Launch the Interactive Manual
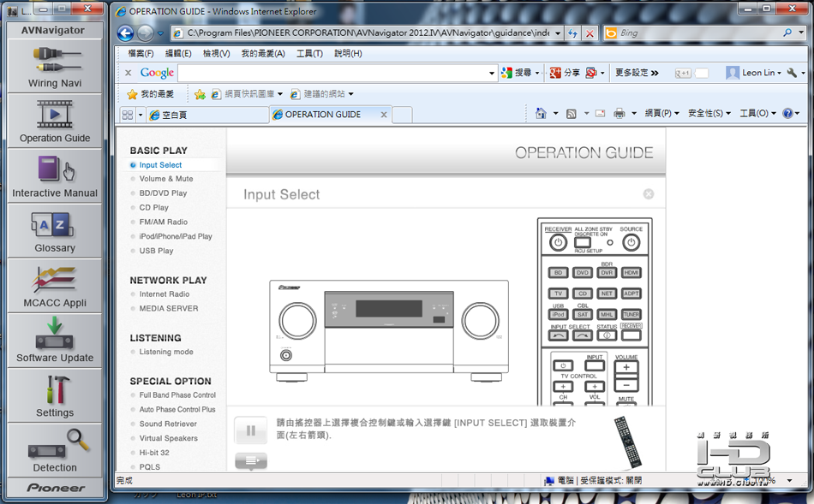The height and width of the screenshot is (504, 814). (55, 176)
